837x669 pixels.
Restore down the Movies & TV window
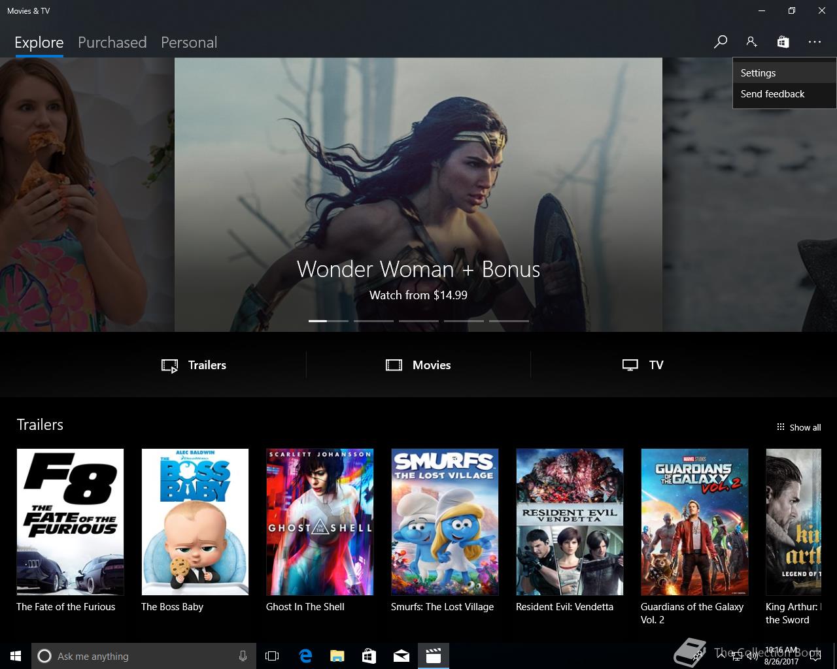click(792, 10)
